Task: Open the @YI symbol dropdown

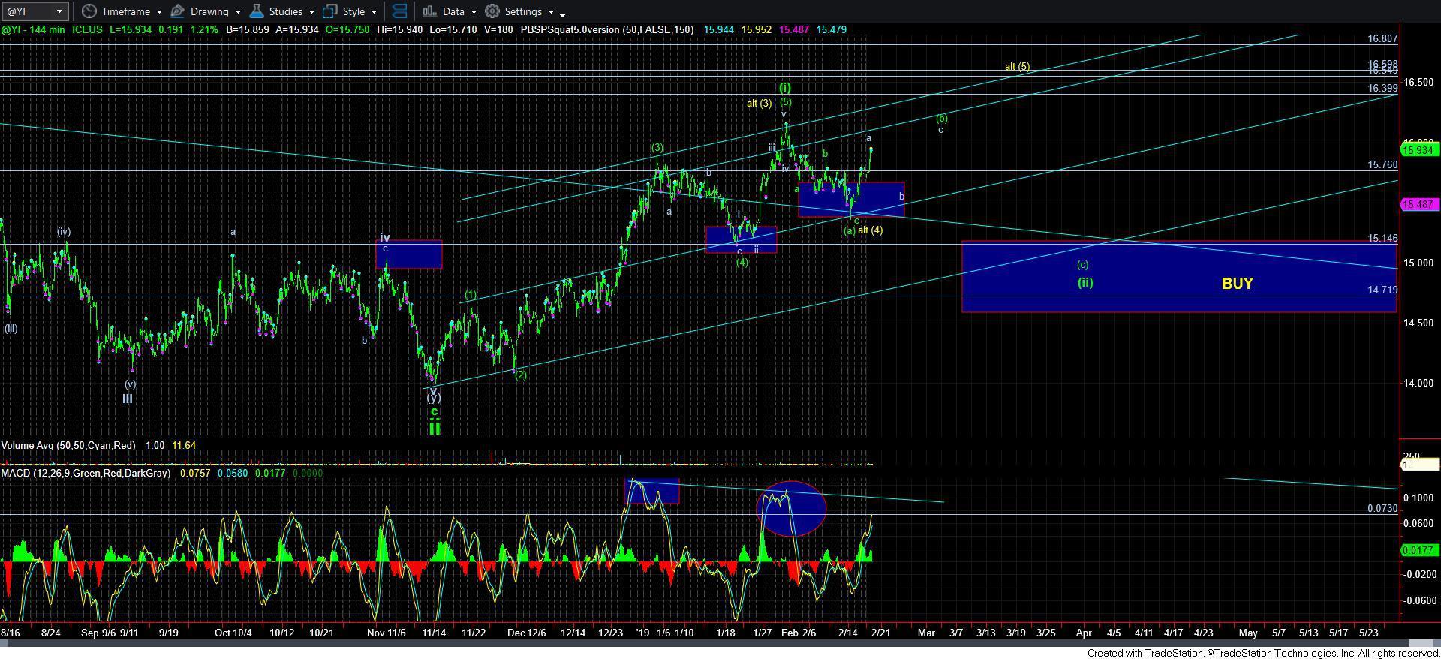Action: [x=60, y=11]
